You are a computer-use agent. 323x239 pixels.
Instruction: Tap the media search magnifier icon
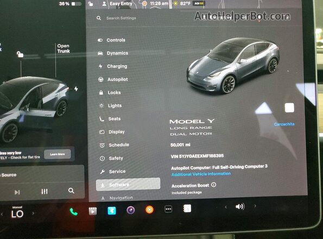click(x=71, y=191)
